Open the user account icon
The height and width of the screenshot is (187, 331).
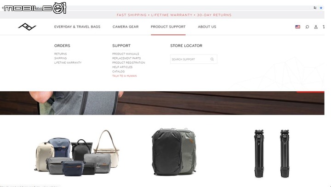[316, 27]
